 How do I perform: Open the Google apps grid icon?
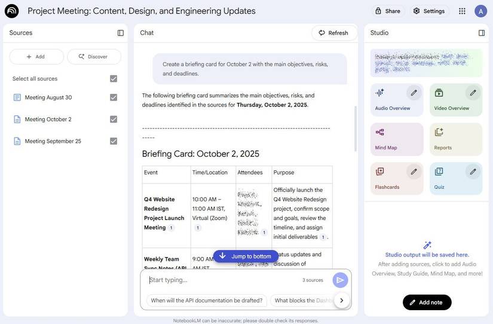462,11
